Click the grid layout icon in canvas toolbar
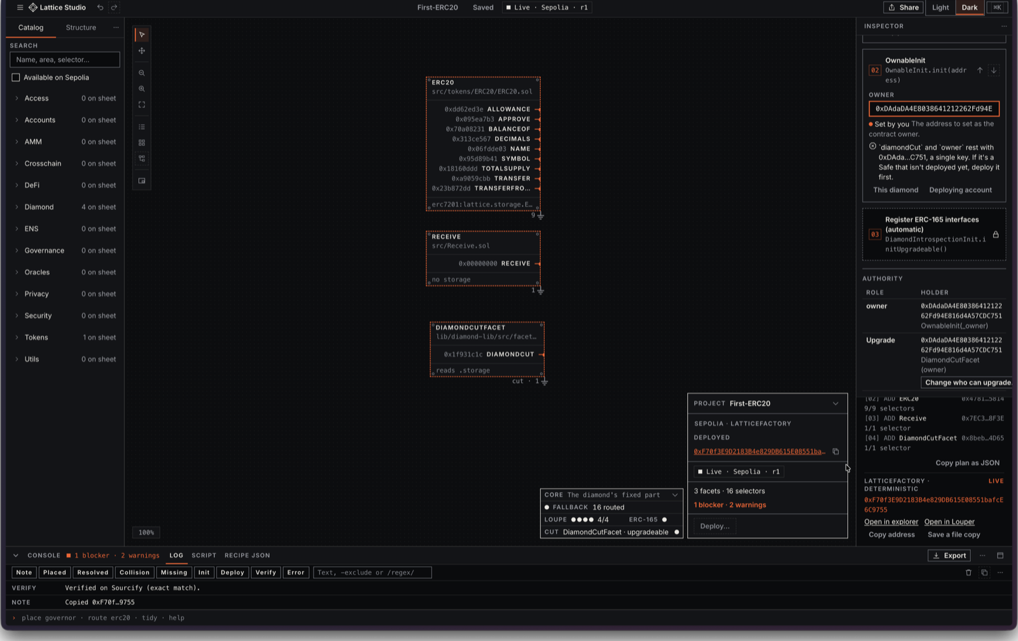The width and height of the screenshot is (1018, 641). pos(142,143)
